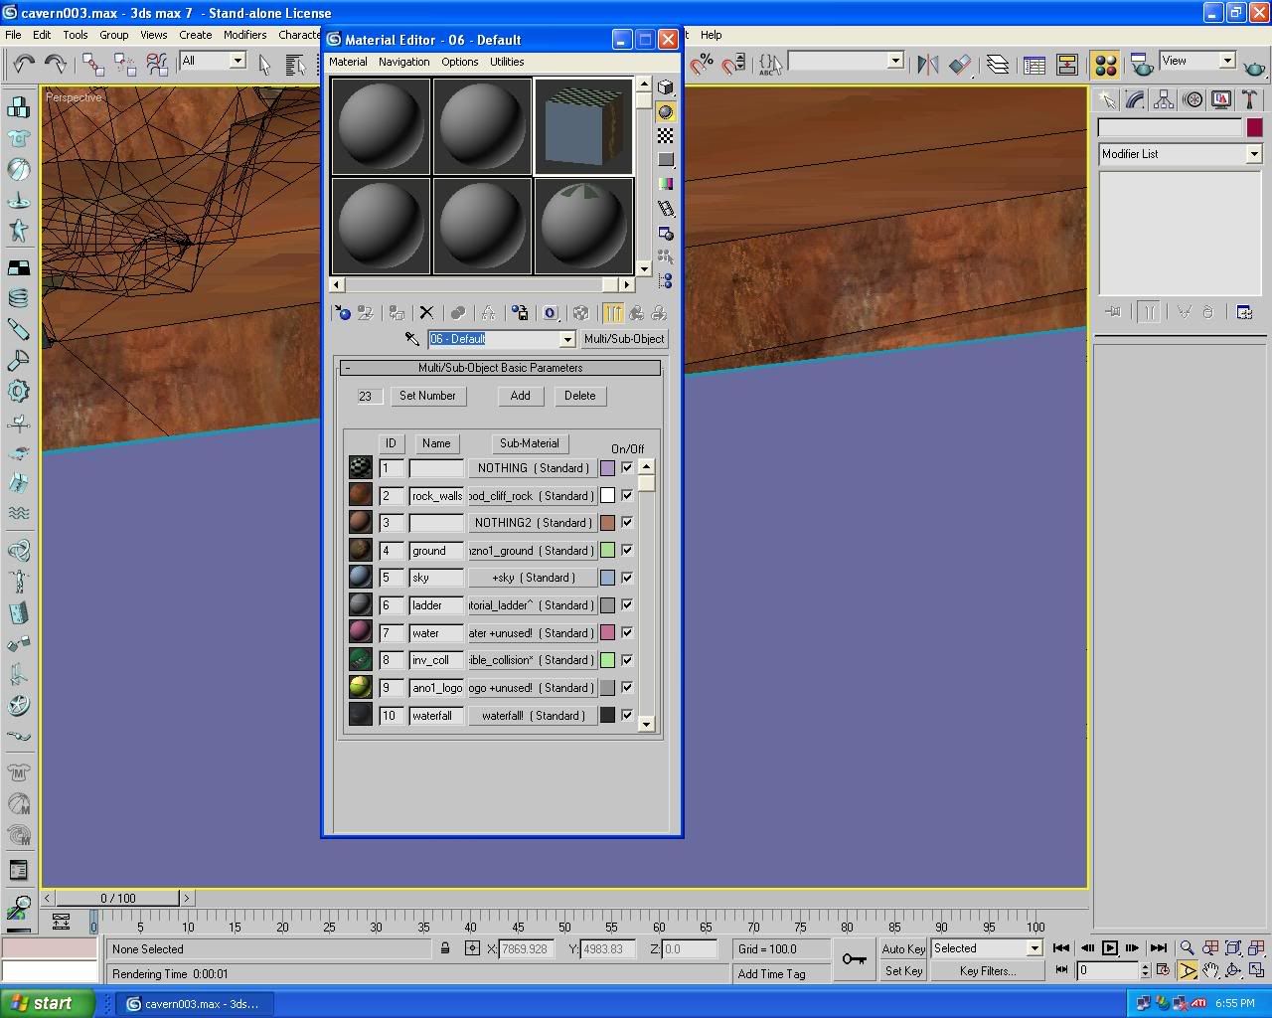
Task: Toggle the On/Off checkbox for ground
Action: (627, 550)
